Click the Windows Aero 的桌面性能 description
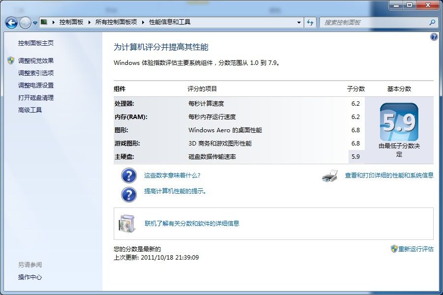This screenshot has height=295, width=443. tap(225, 130)
